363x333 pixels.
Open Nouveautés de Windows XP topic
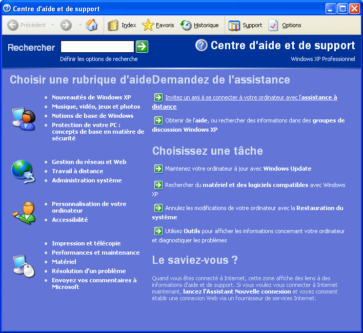point(91,97)
